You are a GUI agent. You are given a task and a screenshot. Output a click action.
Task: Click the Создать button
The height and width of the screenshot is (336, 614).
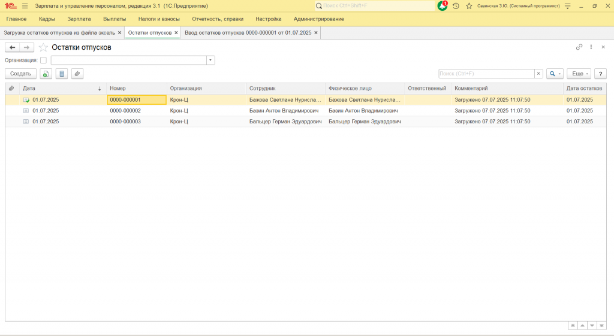[20, 74]
